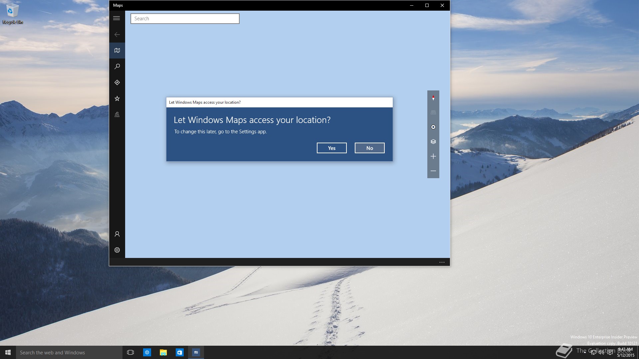Close the Maps window
This screenshot has width=639, height=359.
point(442,5)
